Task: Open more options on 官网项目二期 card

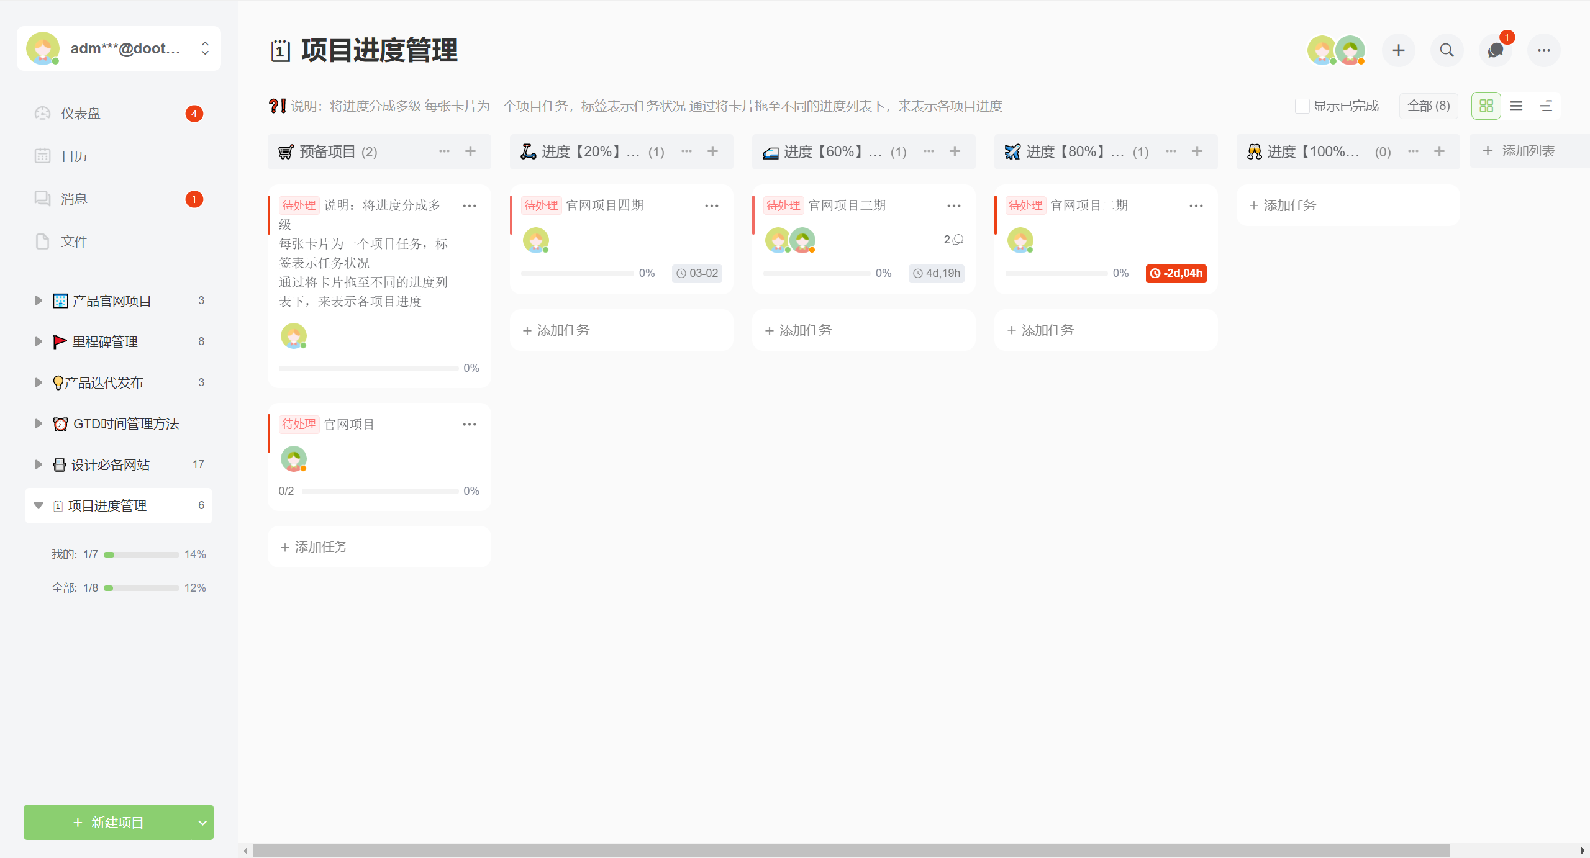Action: 1196,205
